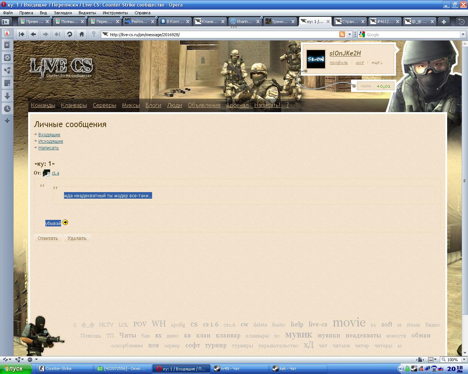The height and width of the screenshot is (374, 468).
Task: Open the Команды site menu link
Action: [43, 105]
